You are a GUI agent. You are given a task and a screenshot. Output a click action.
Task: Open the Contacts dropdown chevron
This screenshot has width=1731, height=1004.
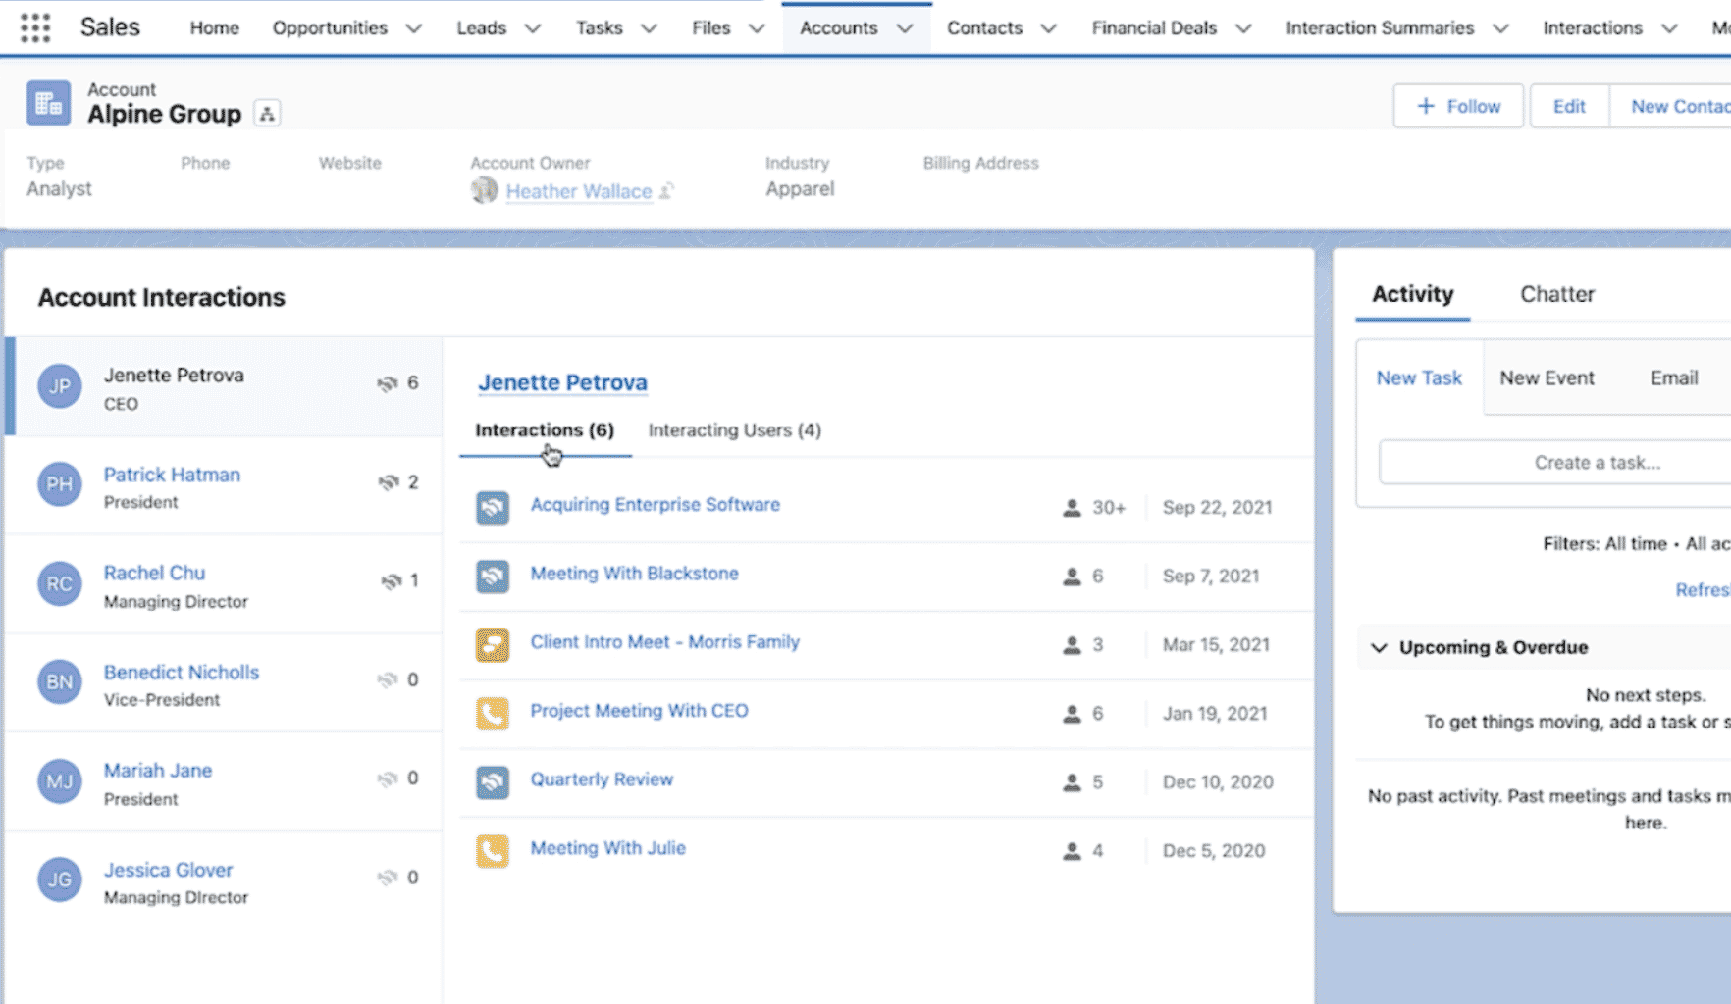[x=1048, y=28]
